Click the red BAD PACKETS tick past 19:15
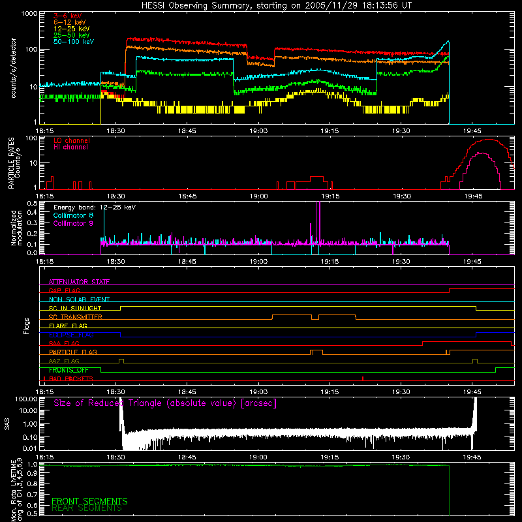Image resolution: width=522 pixels, height=522 pixels. (x=363, y=378)
